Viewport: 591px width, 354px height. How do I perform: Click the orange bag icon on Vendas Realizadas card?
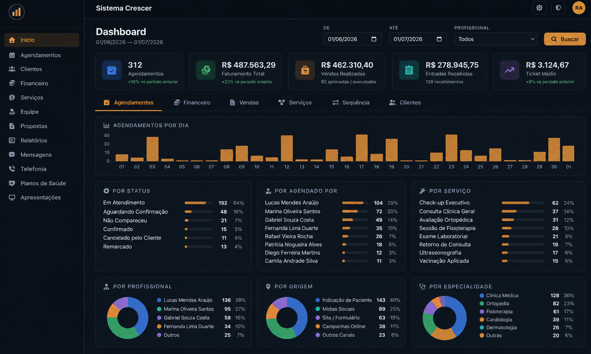tap(305, 70)
